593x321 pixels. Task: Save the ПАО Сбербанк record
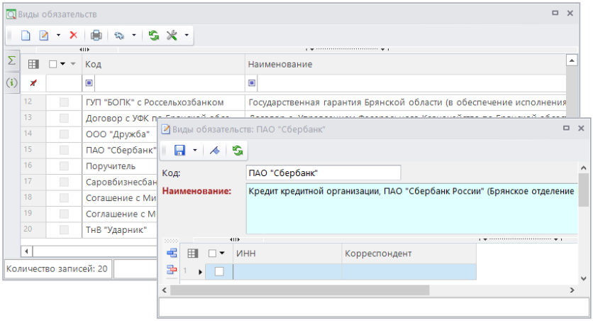(179, 150)
